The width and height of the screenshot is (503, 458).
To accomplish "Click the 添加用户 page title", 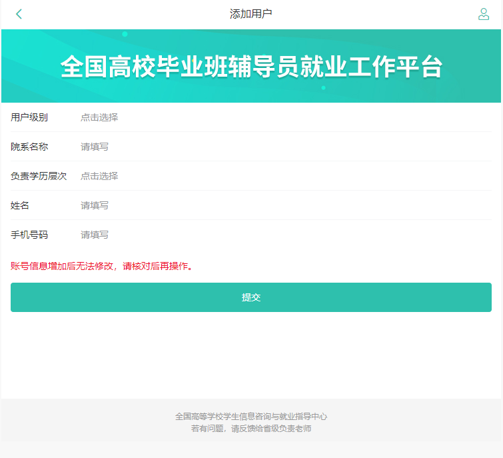I will tap(251, 14).
